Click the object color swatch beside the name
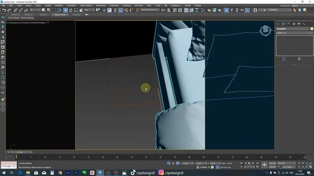Image resolution: width=314 pixels, height=176 pixels. 312,29
